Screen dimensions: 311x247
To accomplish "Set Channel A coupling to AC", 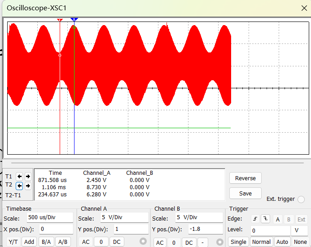I will (86, 242).
